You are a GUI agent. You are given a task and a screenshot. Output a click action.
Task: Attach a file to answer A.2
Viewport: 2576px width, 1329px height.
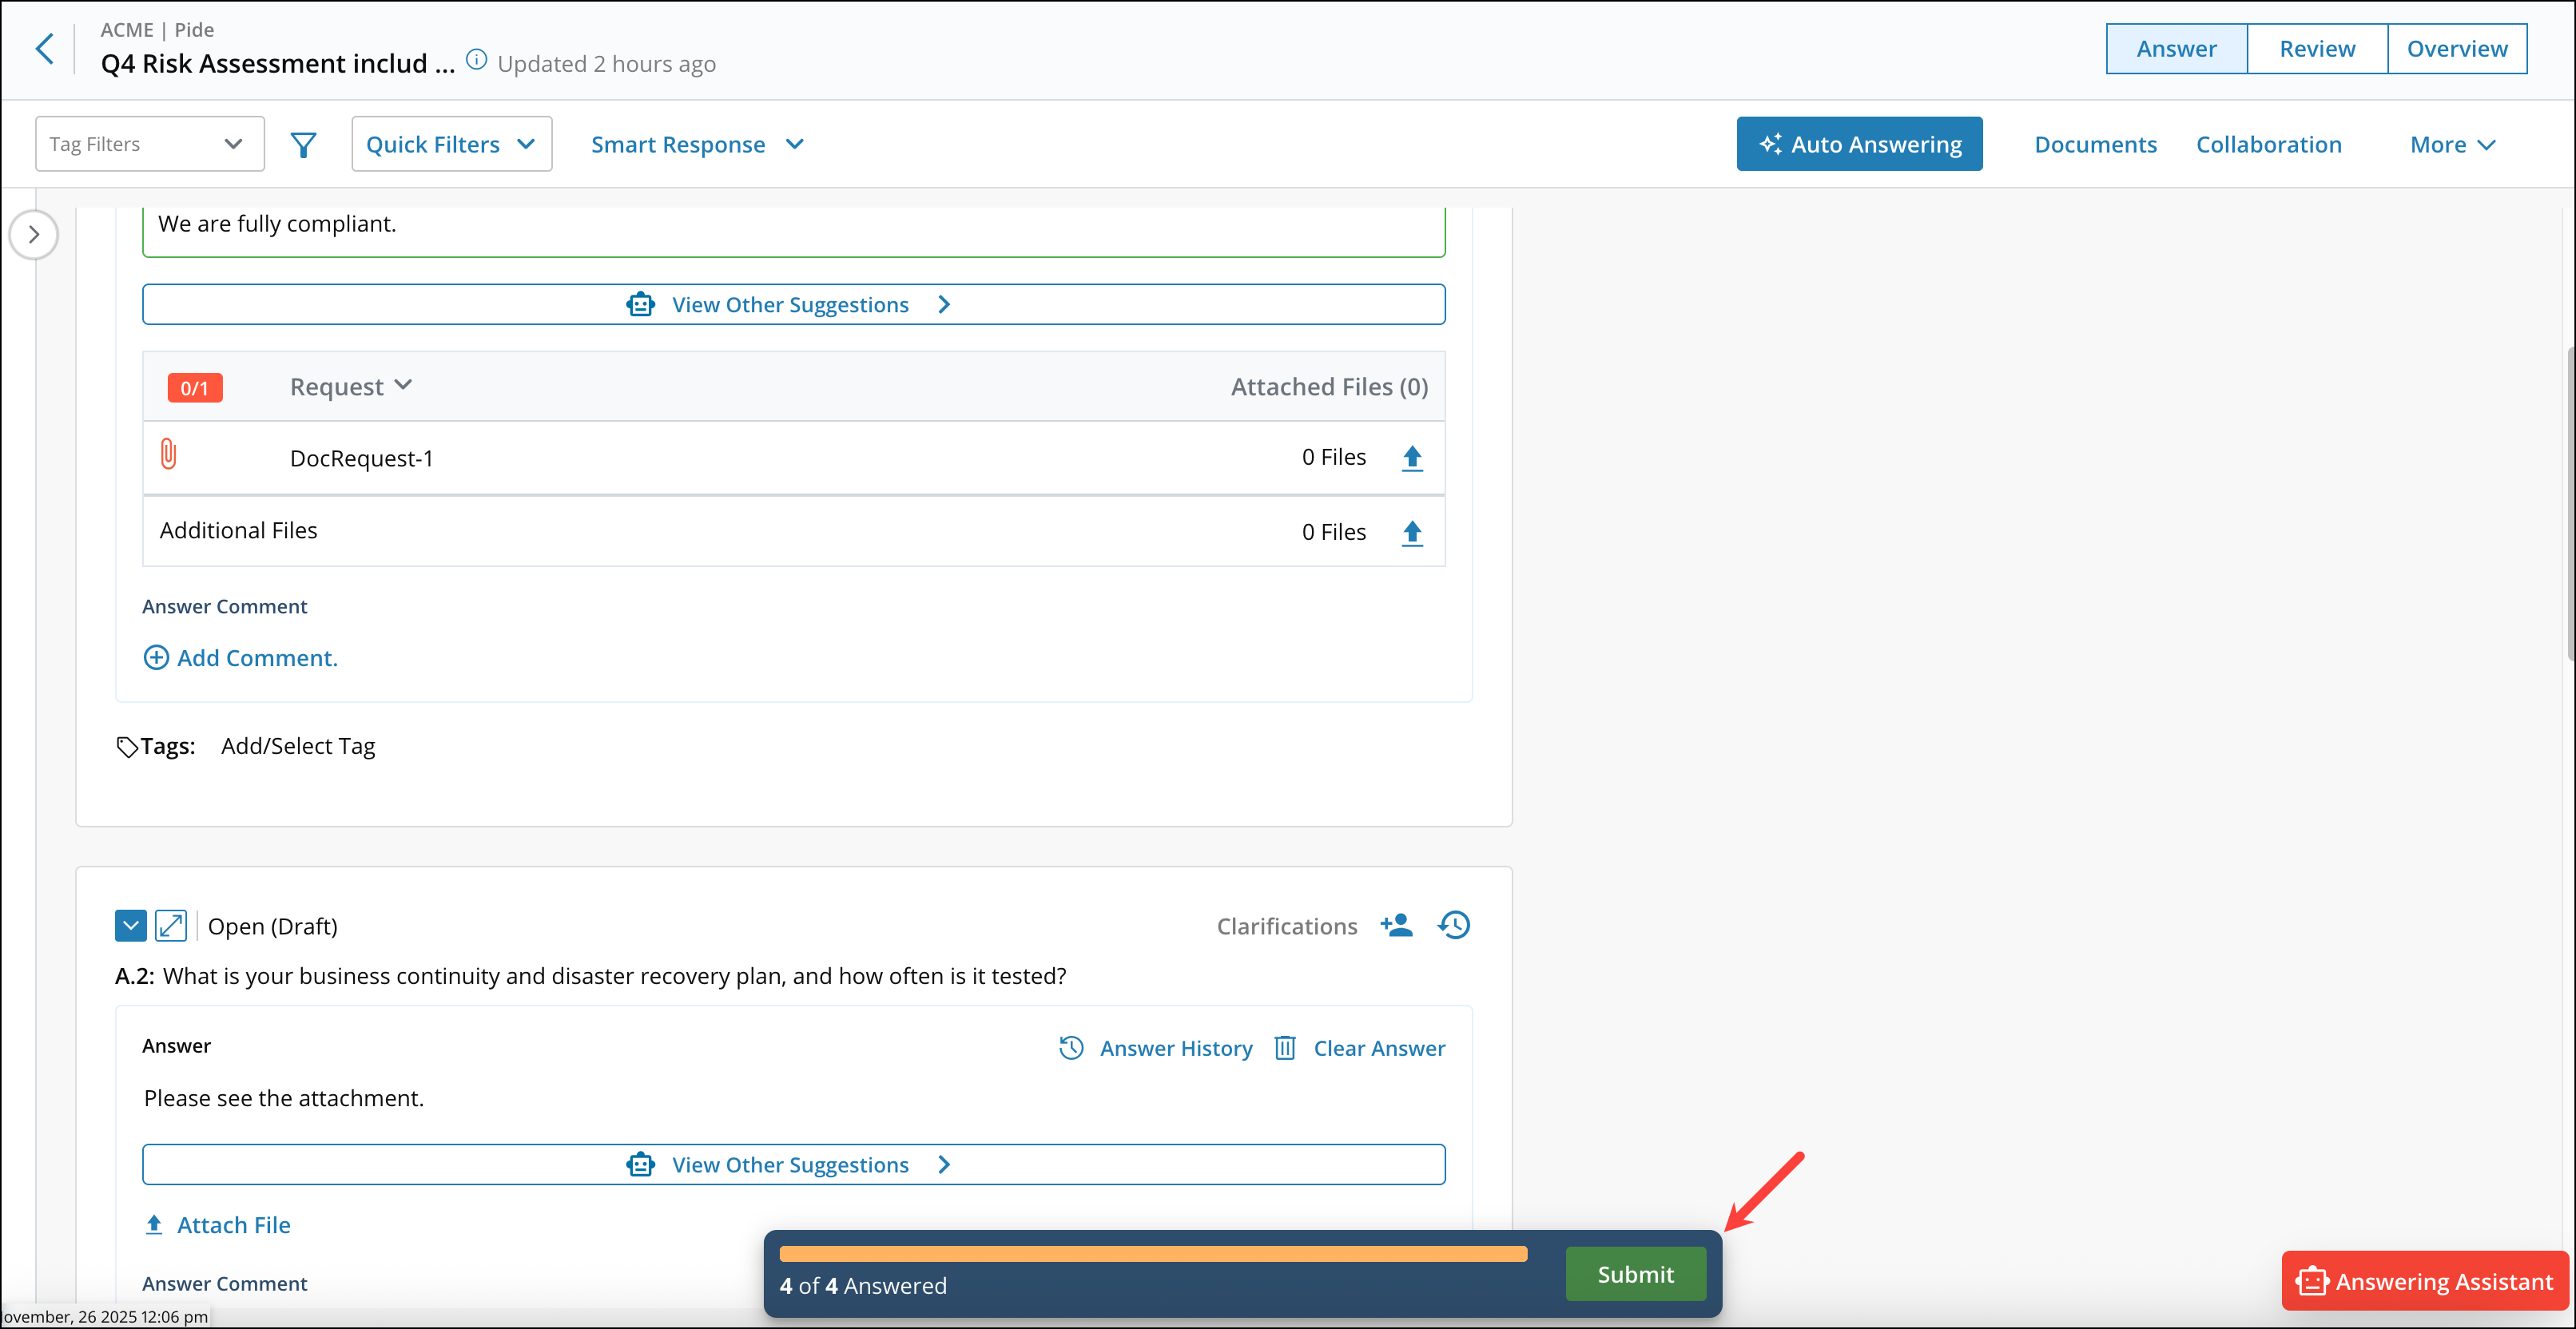[216, 1224]
